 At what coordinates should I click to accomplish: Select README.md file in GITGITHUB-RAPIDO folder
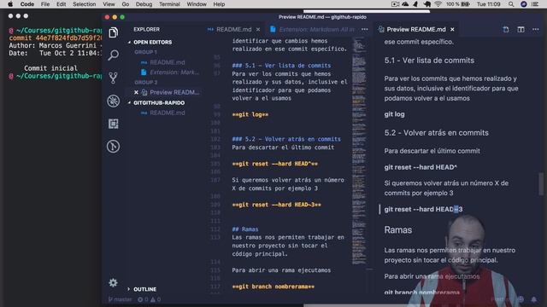coord(168,113)
